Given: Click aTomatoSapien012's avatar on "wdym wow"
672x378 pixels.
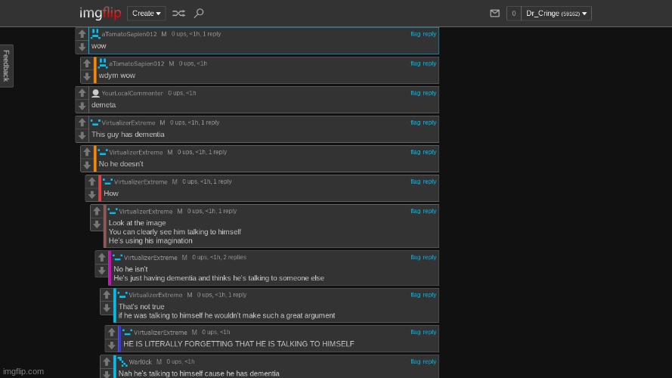Looking at the screenshot, I should [x=103, y=64].
